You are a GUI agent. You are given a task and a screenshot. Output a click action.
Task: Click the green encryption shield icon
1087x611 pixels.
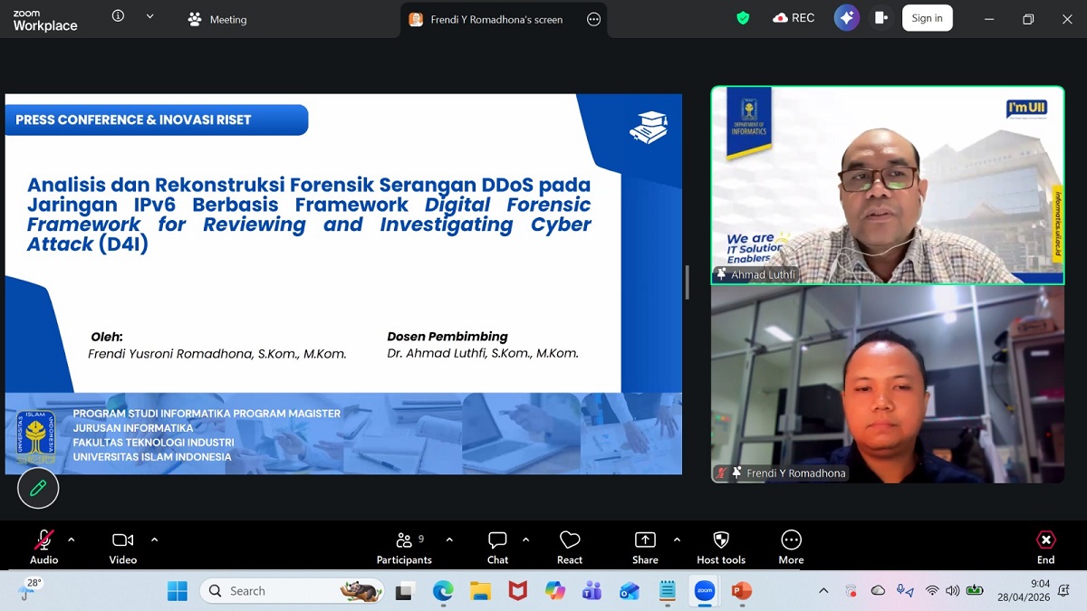[743, 18]
